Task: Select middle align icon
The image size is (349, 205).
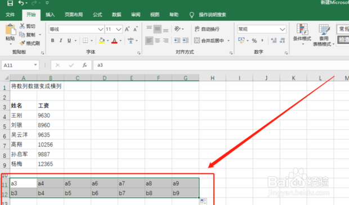Action: coord(158,29)
